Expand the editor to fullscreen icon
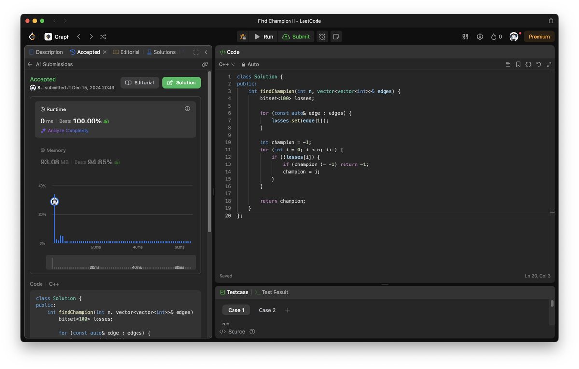The width and height of the screenshot is (579, 369). tap(549, 64)
